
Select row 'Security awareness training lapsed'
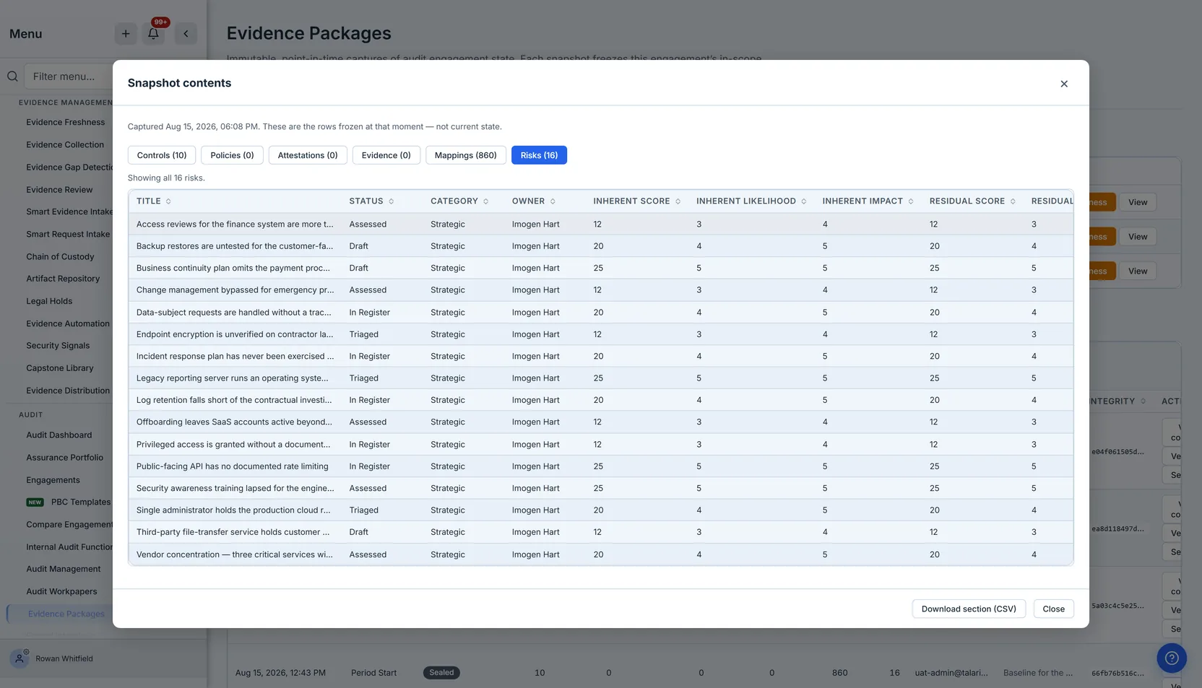coord(601,489)
